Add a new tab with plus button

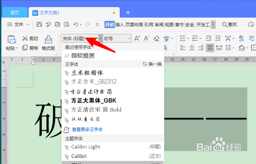pos(128,13)
